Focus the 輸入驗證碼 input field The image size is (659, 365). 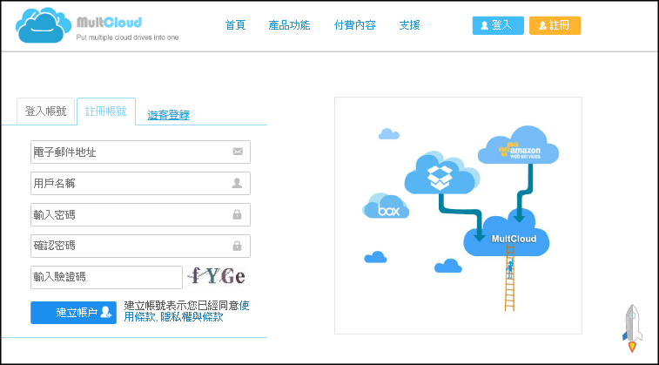click(106, 277)
